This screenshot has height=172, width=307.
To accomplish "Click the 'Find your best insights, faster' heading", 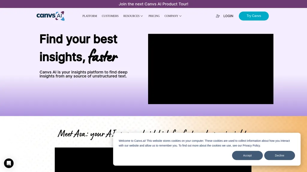I will click(x=79, y=48).
